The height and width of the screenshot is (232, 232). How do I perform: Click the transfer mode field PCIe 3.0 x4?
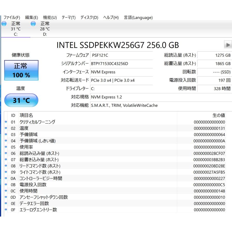click(121, 80)
